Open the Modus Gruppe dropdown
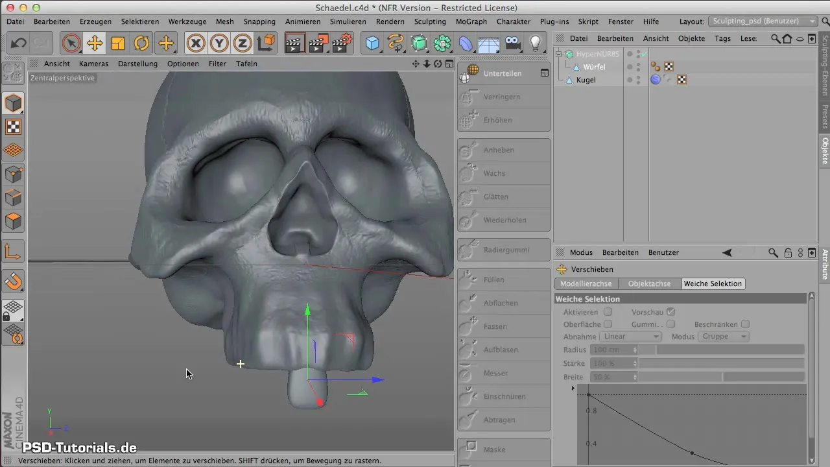Viewport: 830px width, 467px height. 724,337
